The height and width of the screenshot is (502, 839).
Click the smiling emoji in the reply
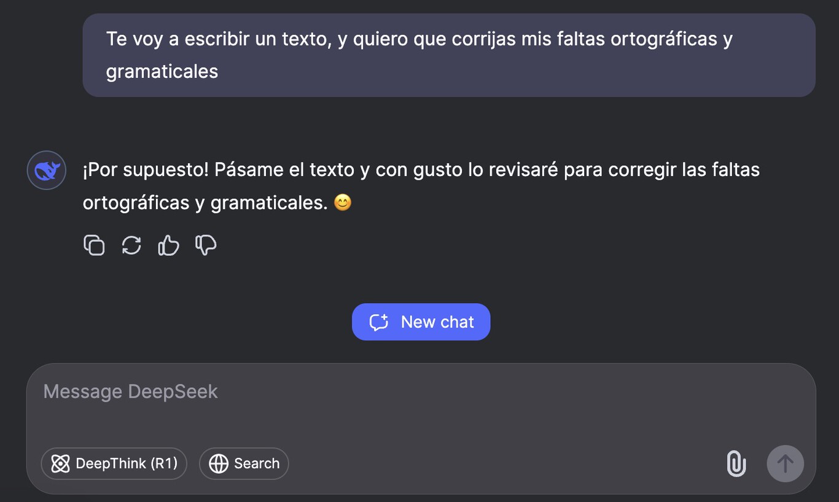[x=342, y=203]
